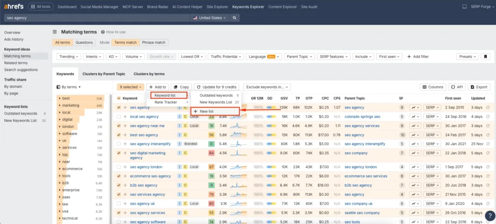Open the KD filter dropdown

(113, 57)
